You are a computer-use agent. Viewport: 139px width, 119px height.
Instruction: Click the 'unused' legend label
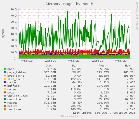coord(12,89)
